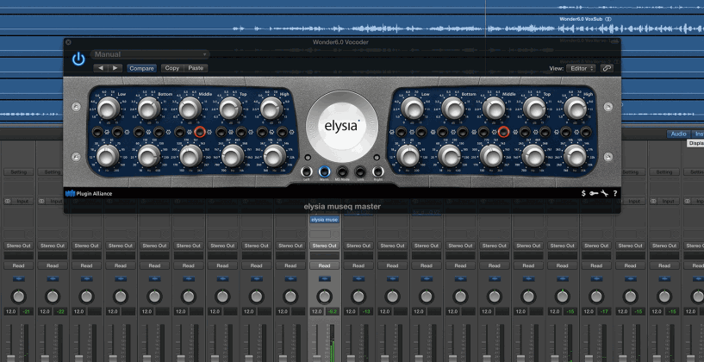Toggle red-lit Middle band button on right channel
The width and height of the screenshot is (704, 362).
tap(504, 132)
